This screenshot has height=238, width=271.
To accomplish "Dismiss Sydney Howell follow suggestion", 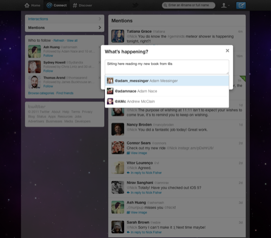I will click(100, 62).
